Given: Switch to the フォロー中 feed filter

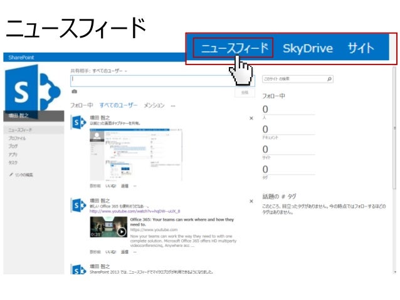Looking at the screenshot, I should pyautogui.click(x=82, y=105).
